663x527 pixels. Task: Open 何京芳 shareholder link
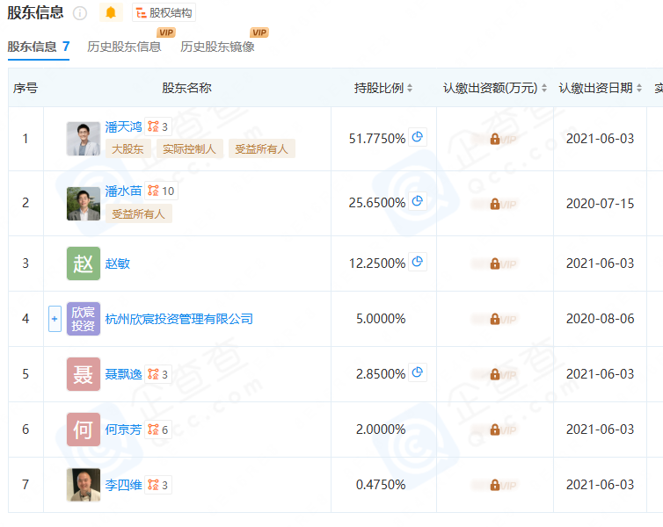[x=123, y=430]
